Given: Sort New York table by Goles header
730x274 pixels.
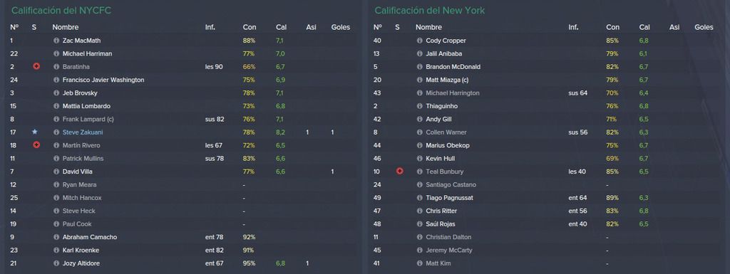Looking at the screenshot, I should pos(704,27).
